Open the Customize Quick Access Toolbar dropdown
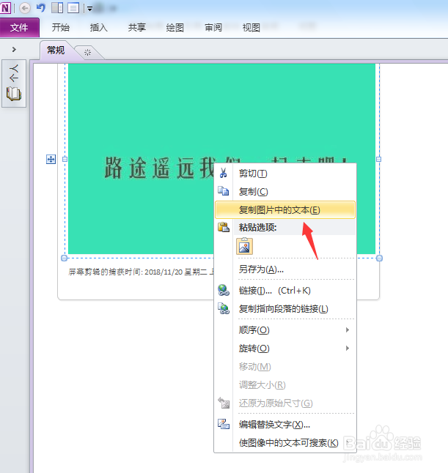 (x=89, y=9)
